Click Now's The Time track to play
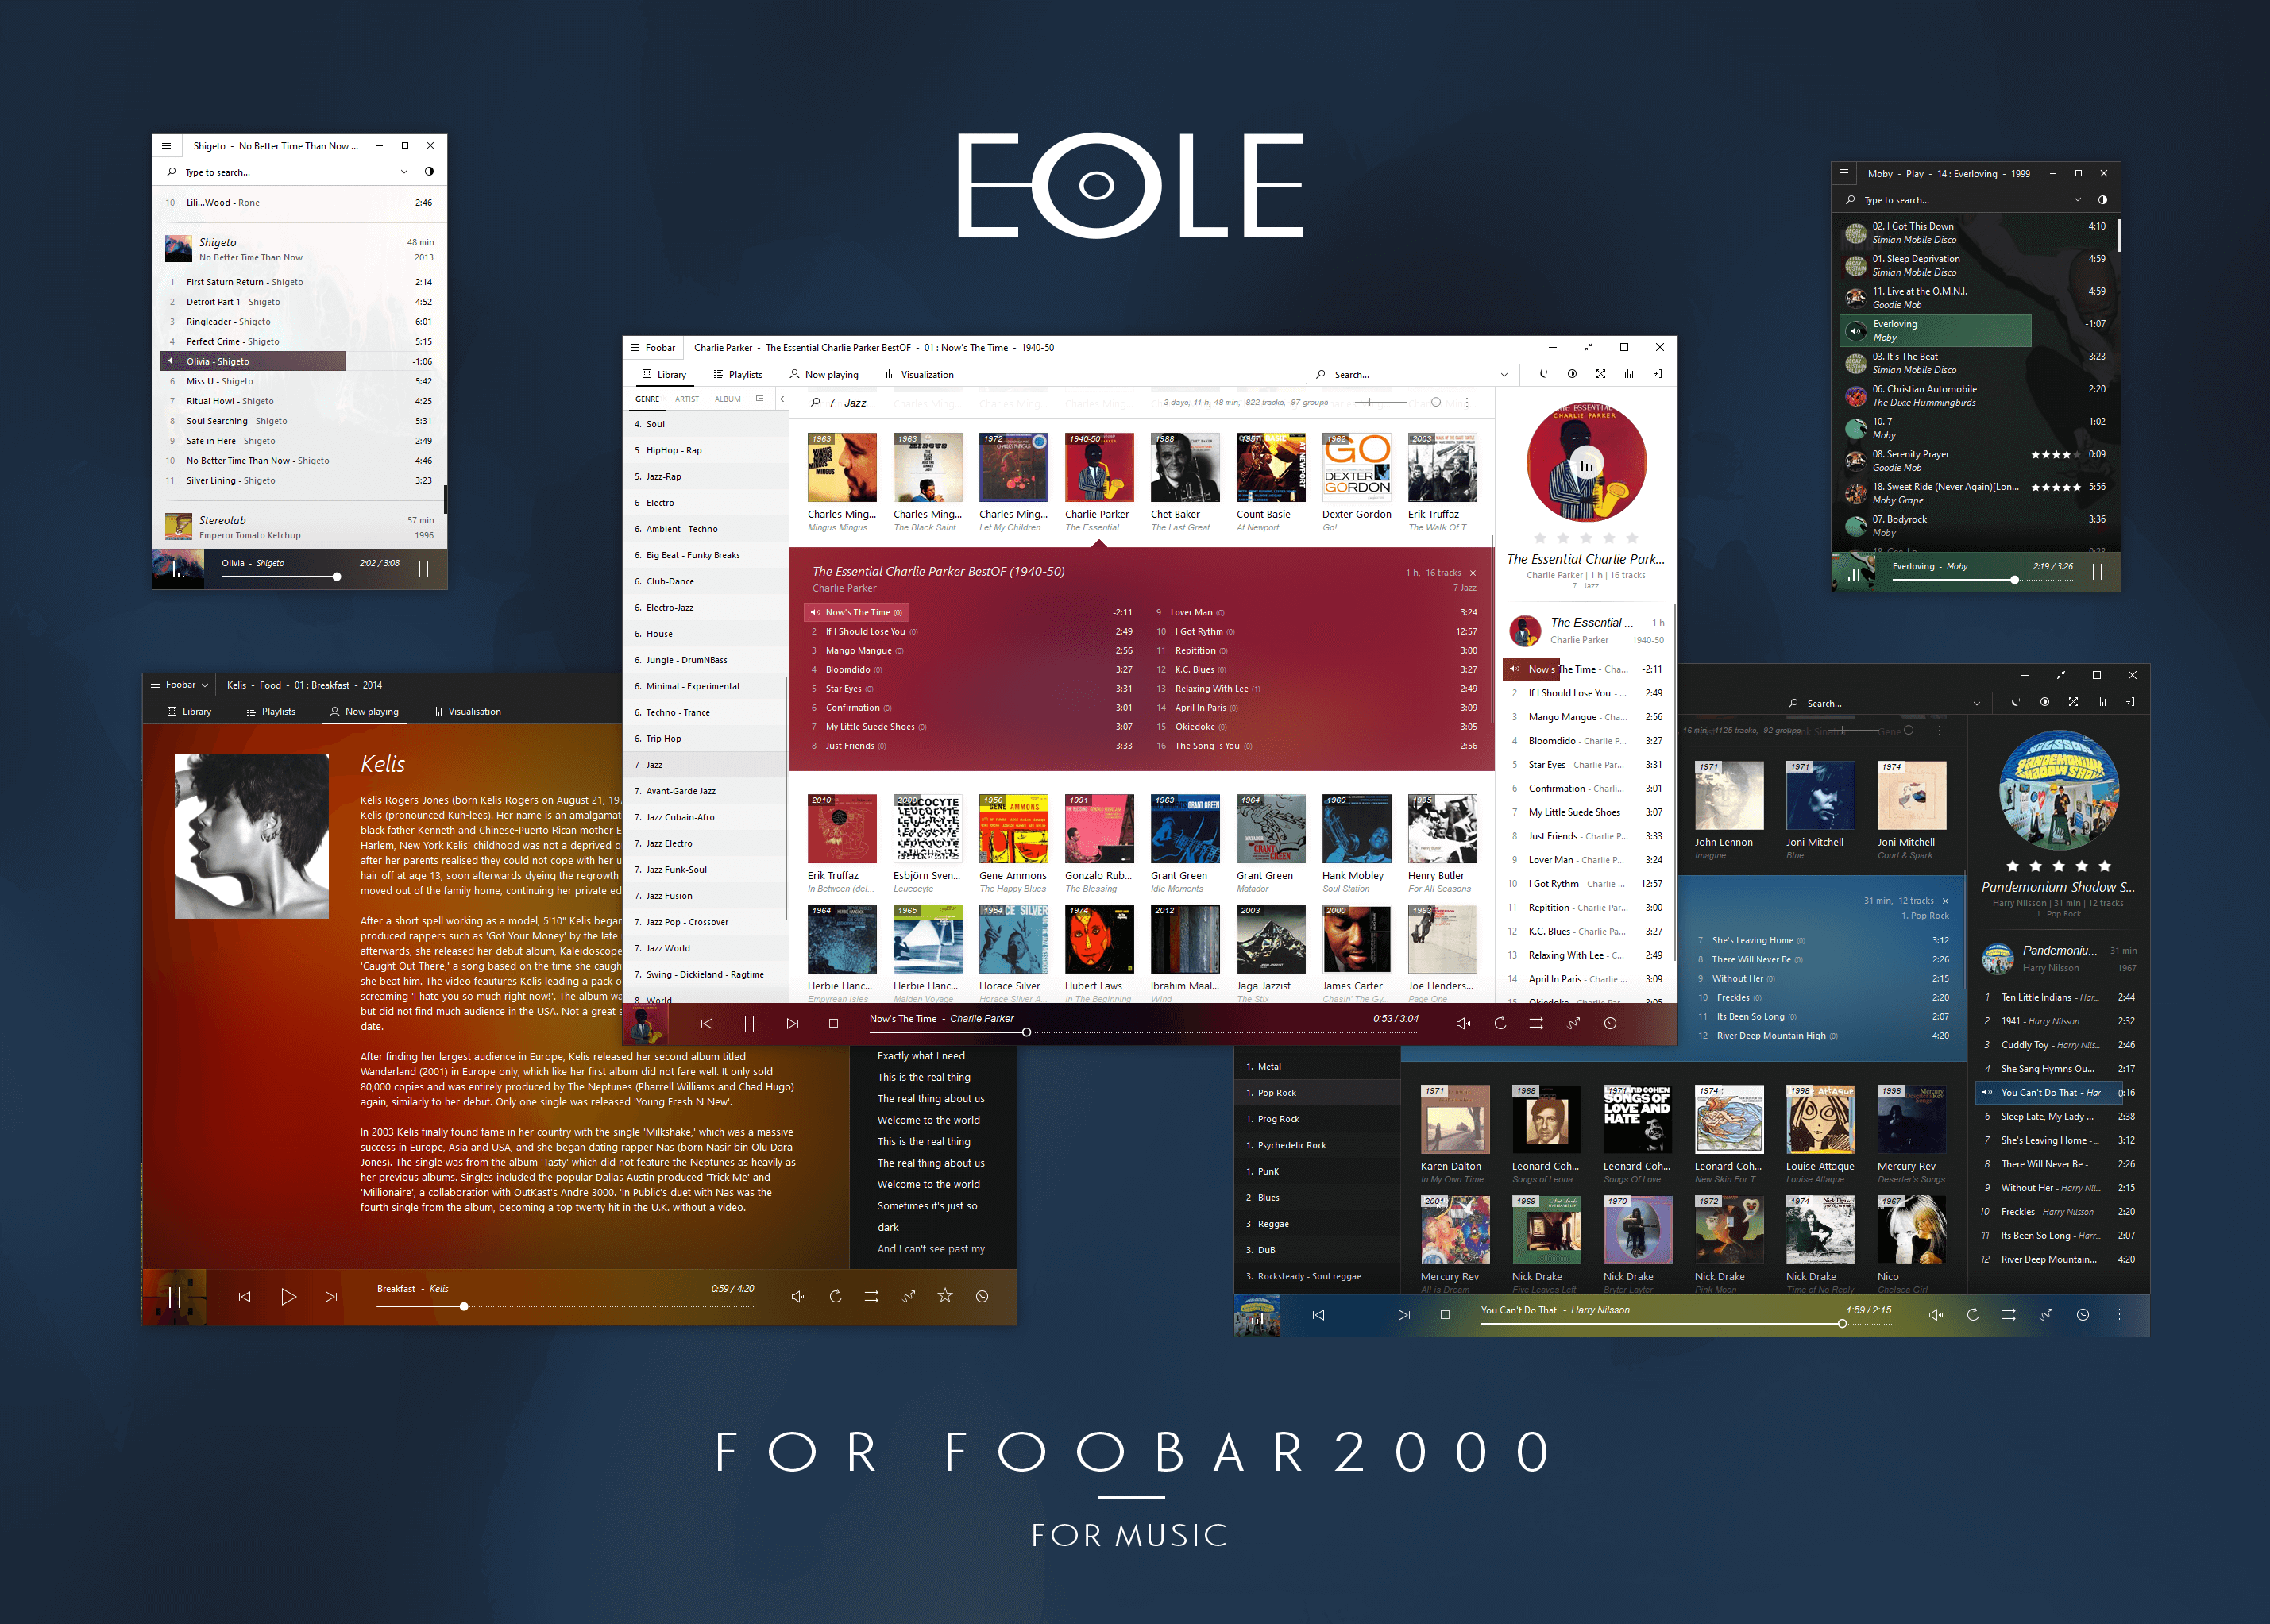 click(x=861, y=611)
